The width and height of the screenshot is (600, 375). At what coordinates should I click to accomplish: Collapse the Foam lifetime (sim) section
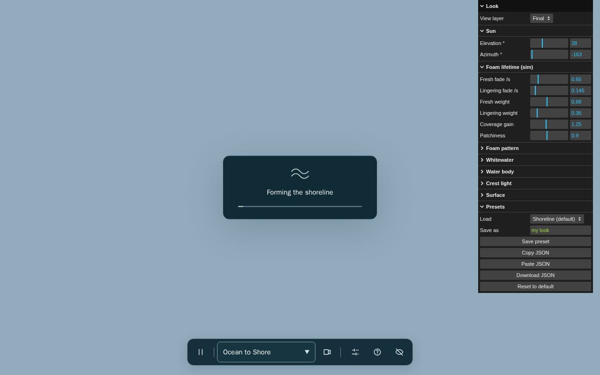pyautogui.click(x=535, y=67)
